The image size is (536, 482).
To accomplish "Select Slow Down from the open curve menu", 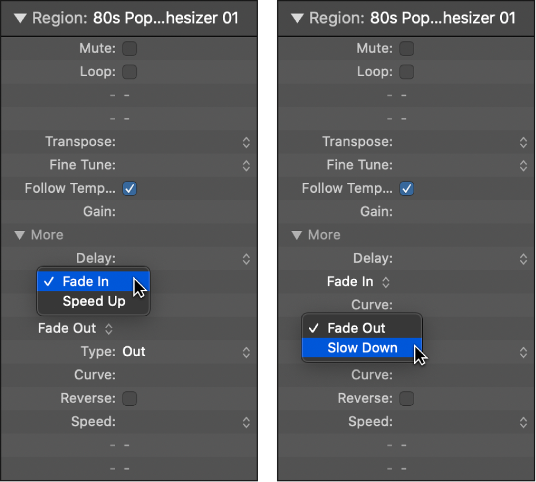I will click(x=362, y=348).
